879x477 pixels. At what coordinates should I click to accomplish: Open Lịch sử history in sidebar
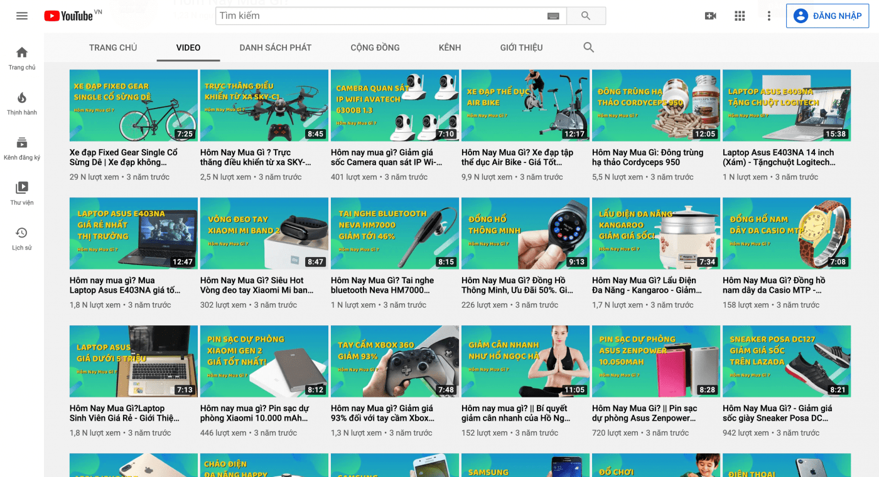coord(22,238)
